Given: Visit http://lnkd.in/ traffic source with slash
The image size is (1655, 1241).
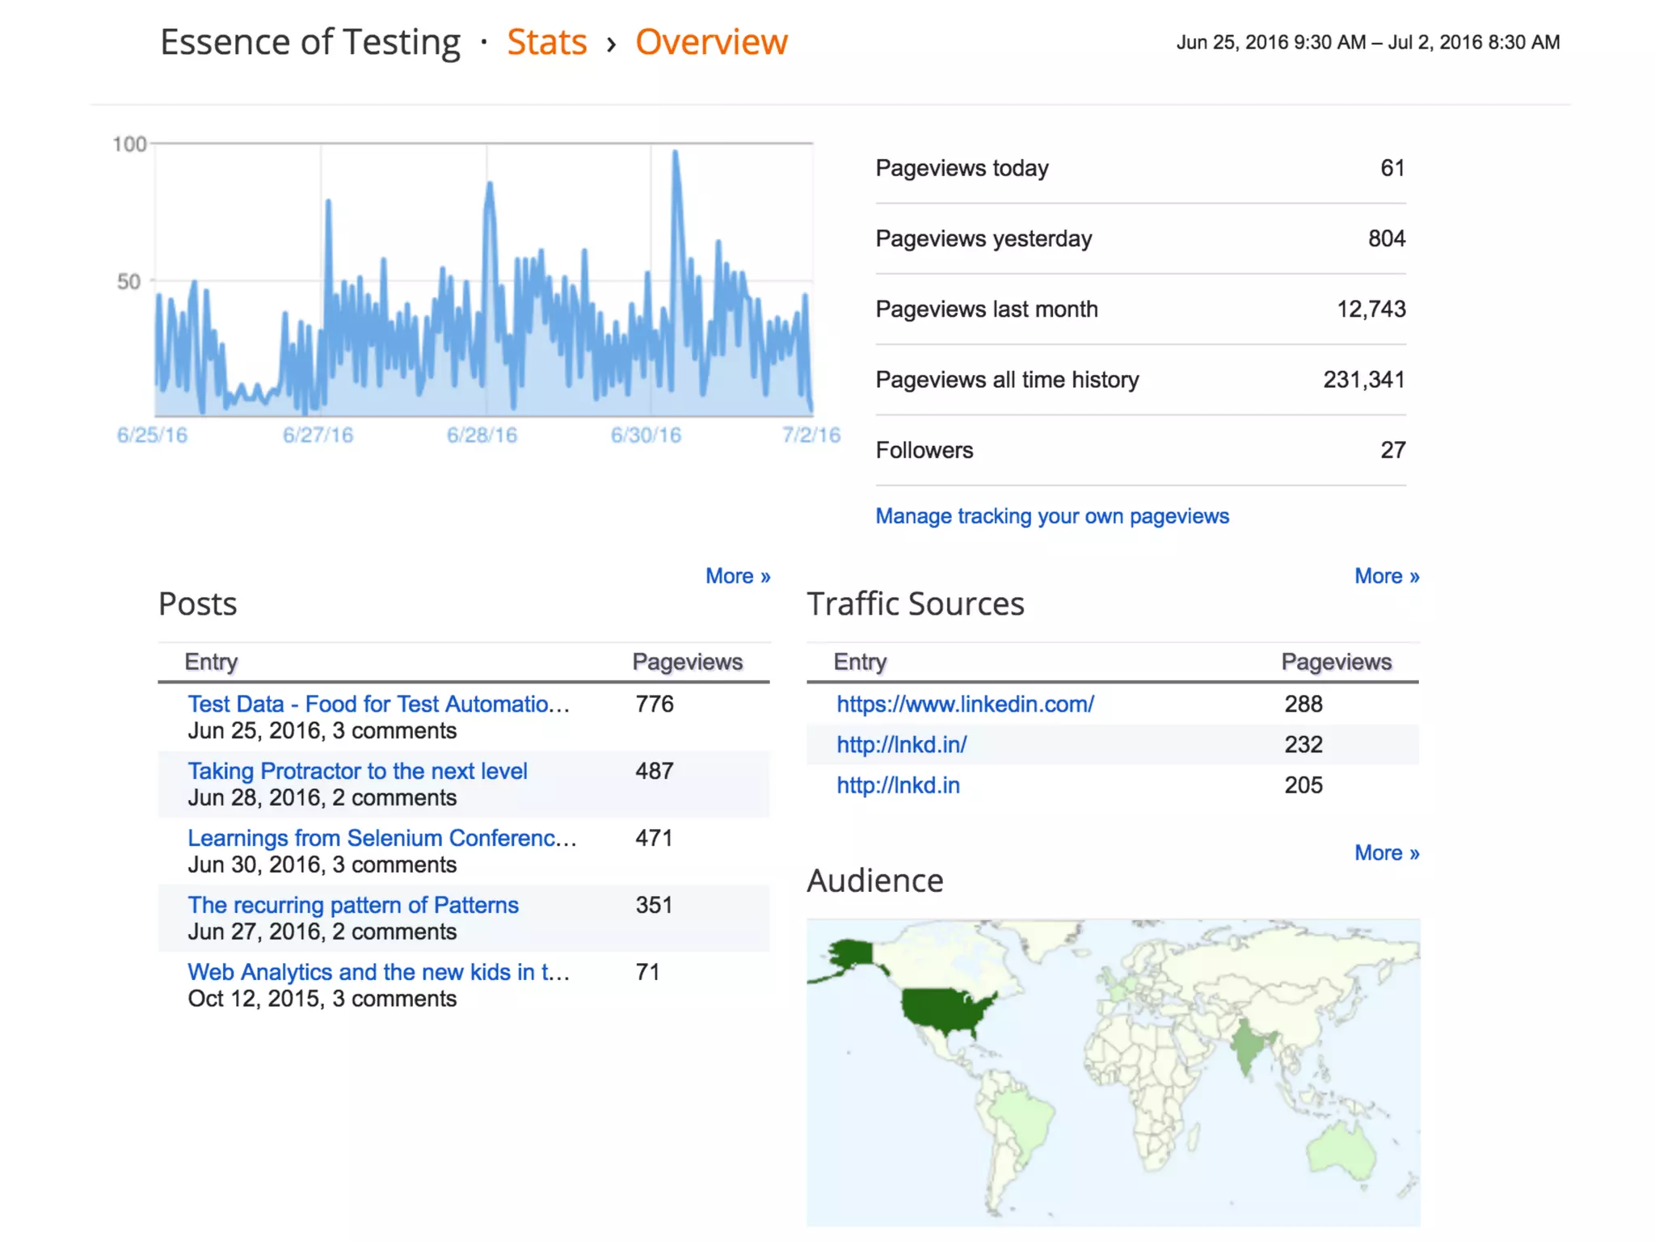Looking at the screenshot, I should pos(901,744).
